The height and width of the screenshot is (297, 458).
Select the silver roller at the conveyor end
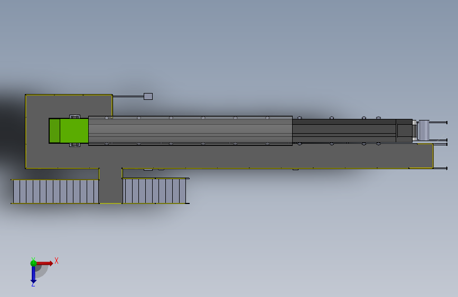424,130
